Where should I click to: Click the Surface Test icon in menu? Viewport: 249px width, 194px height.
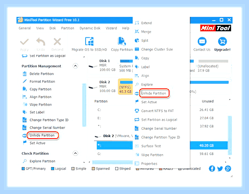click(137, 146)
